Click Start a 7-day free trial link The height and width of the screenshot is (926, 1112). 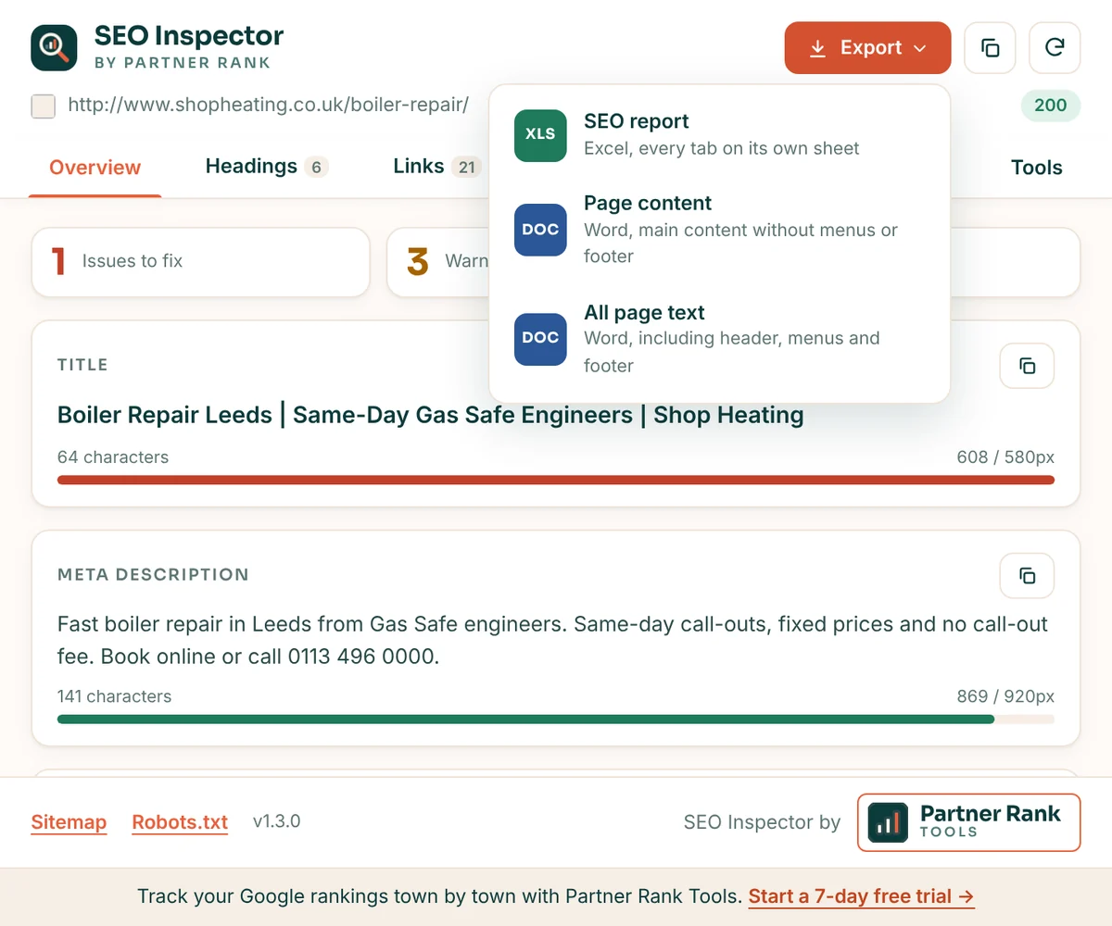pyautogui.click(x=861, y=896)
